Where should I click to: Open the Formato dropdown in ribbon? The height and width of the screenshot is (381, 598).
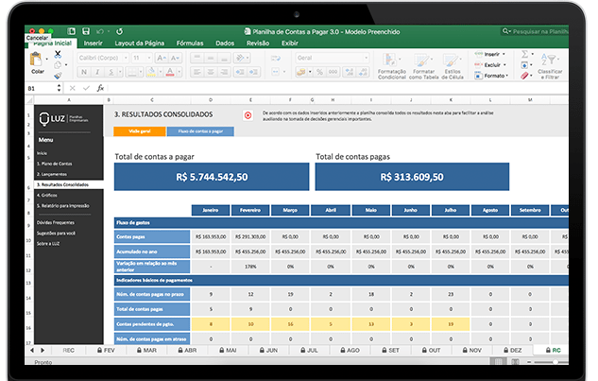496,77
